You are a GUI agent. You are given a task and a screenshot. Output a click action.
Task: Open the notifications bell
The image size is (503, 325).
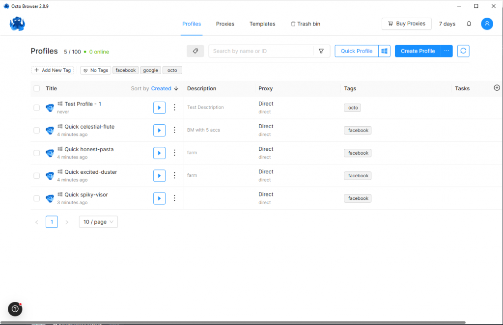(x=469, y=24)
